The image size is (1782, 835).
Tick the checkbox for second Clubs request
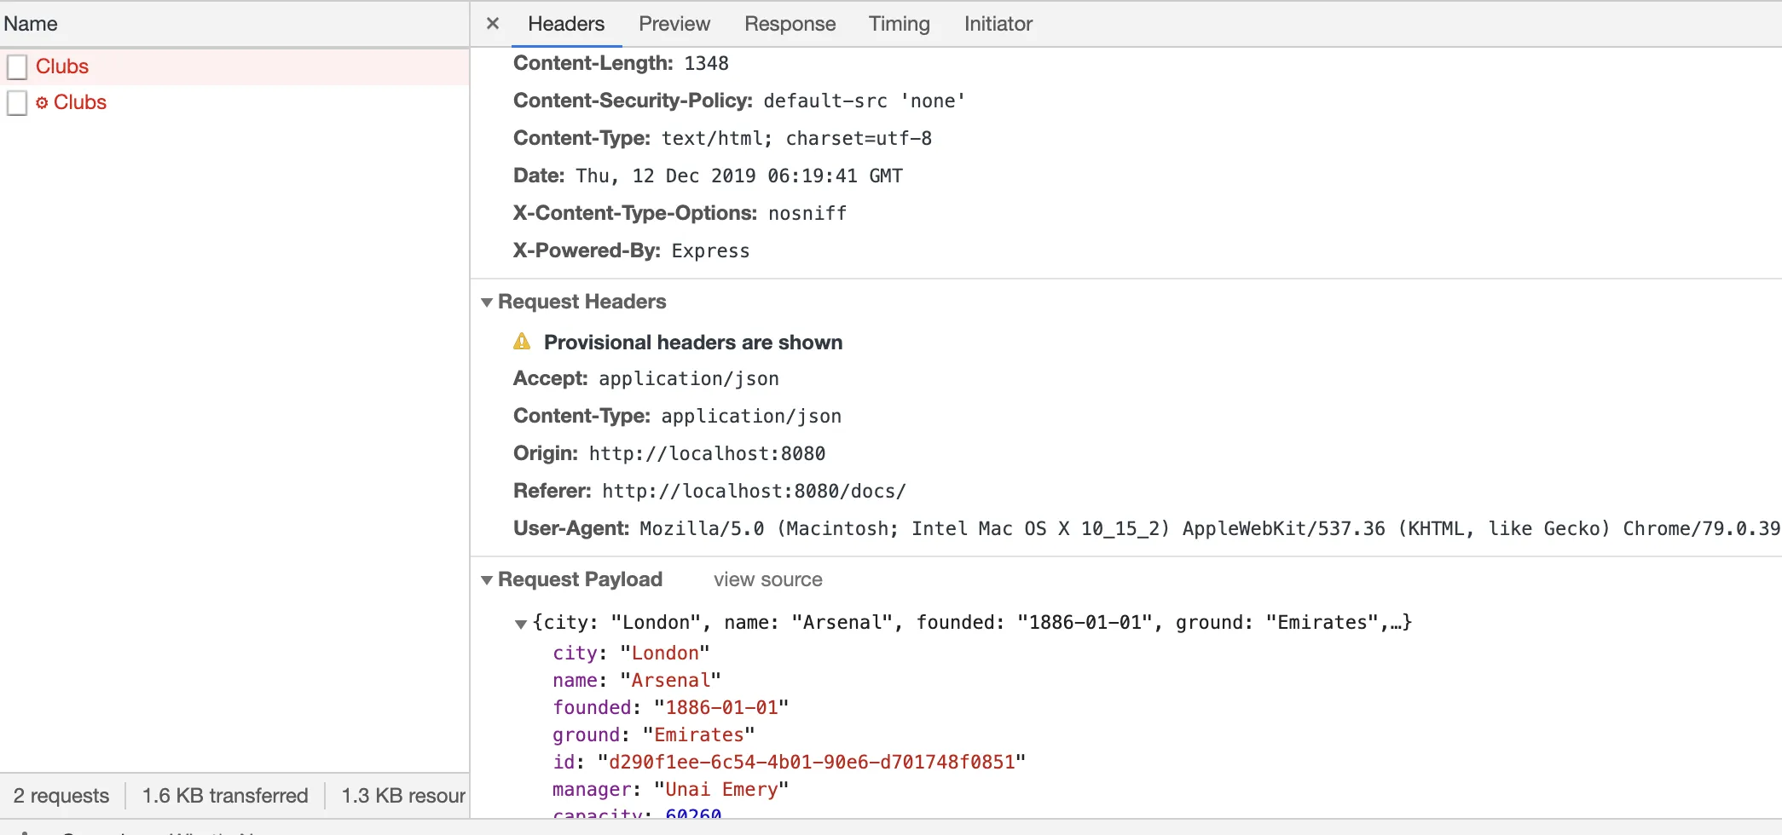[17, 103]
